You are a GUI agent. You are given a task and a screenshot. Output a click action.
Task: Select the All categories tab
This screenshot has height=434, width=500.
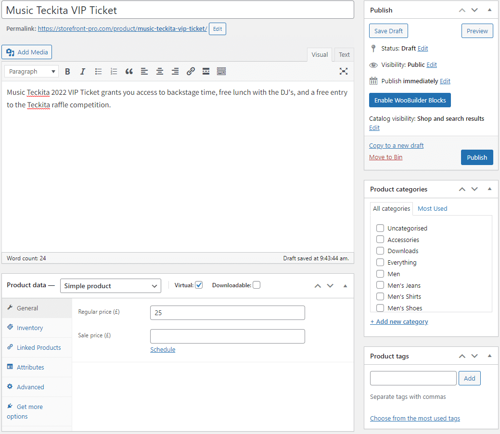pyautogui.click(x=391, y=208)
